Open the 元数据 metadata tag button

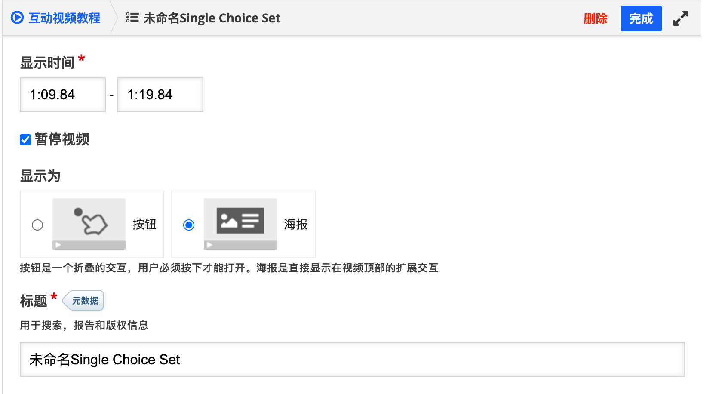(x=84, y=301)
